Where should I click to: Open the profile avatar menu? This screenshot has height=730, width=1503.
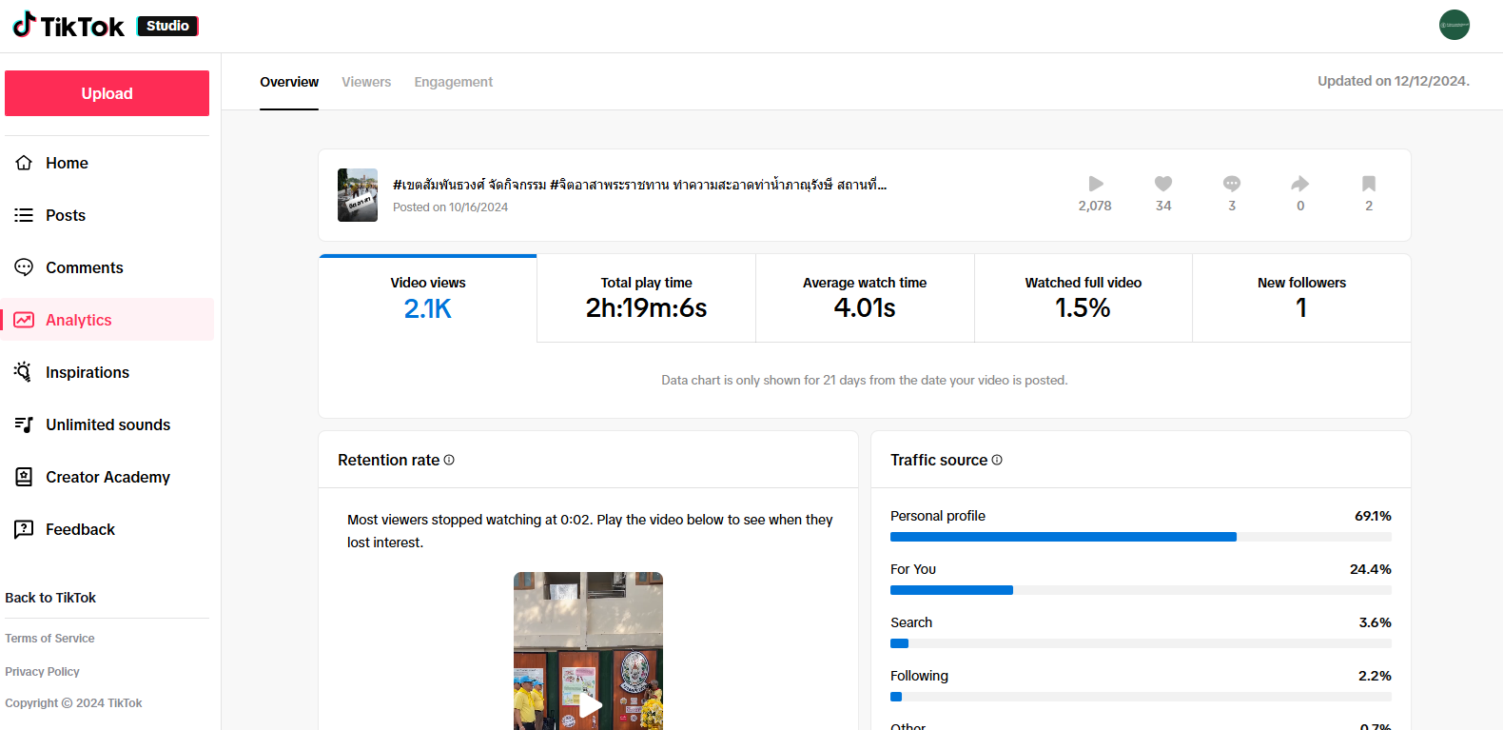click(1454, 25)
